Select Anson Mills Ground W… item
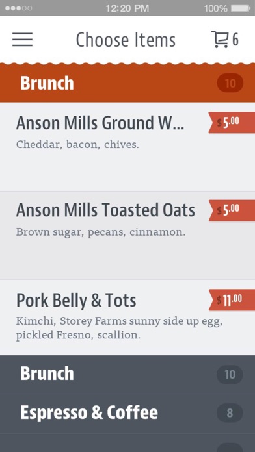Screen dimensions: 255x452 click(127, 147)
